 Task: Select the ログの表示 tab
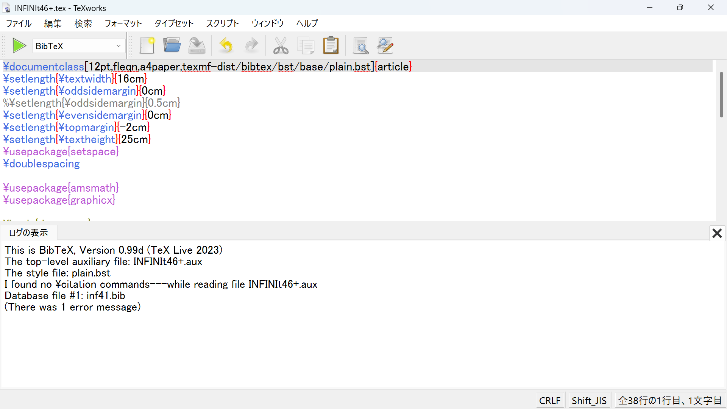pyautogui.click(x=29, y=233)
